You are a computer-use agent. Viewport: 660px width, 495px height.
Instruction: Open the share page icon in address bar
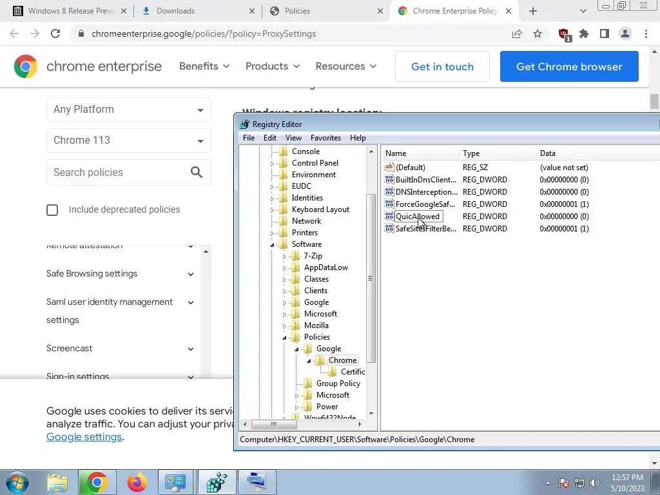coord(517,34)
